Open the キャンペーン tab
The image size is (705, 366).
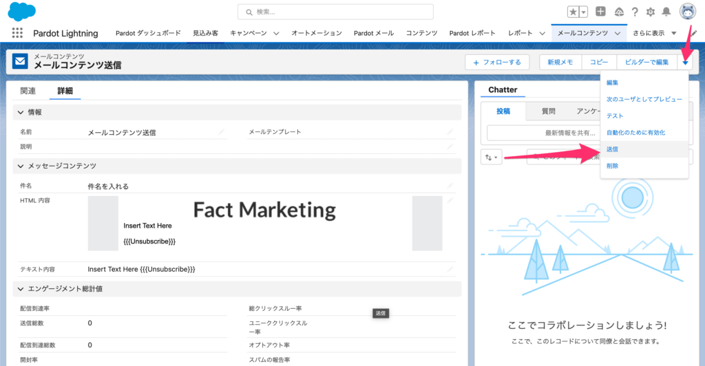248,33
